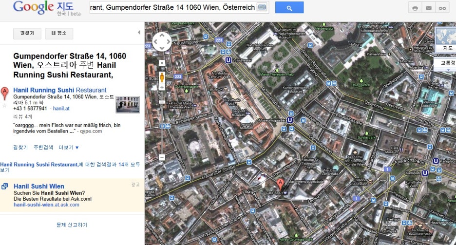Click the Schillerpark tree icon
This screenshot has width=456, height=245.
click(366, 133)
